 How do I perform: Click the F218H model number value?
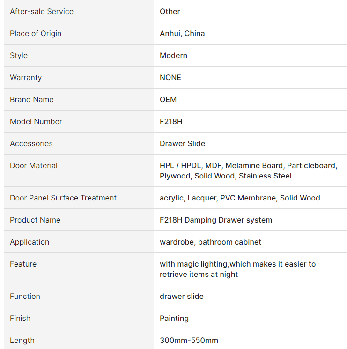point(171,121)
